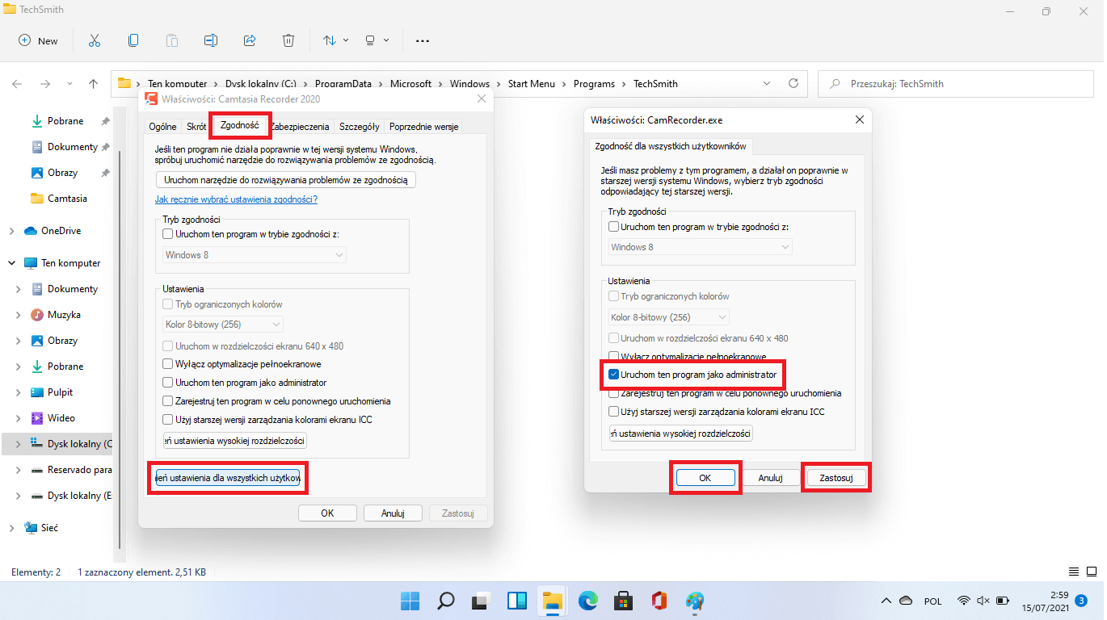1107x620 pixels.
Task: Open Camtasia folder in navigation pane
Action: point(67,199)
